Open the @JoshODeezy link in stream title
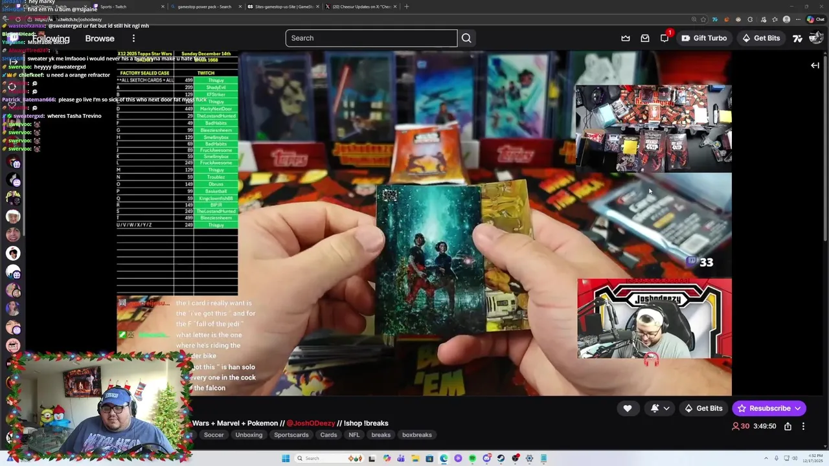The image size is (829, 466). tap(311, 423)
